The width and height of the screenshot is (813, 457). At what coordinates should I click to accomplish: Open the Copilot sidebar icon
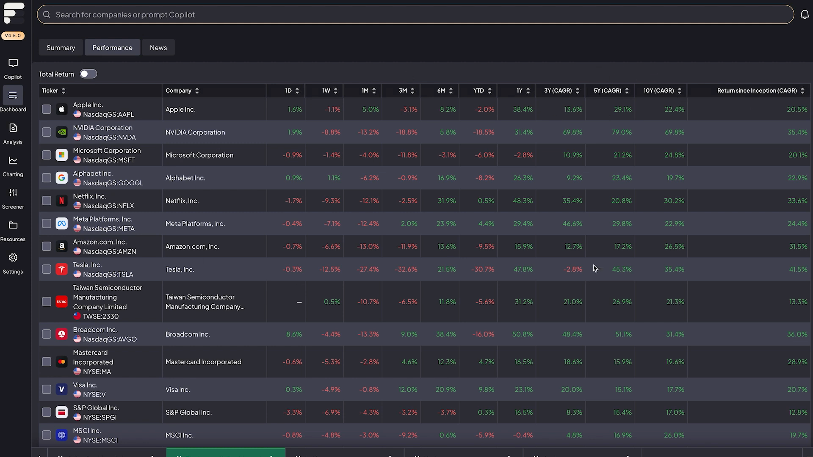click(x=13, y=63)
